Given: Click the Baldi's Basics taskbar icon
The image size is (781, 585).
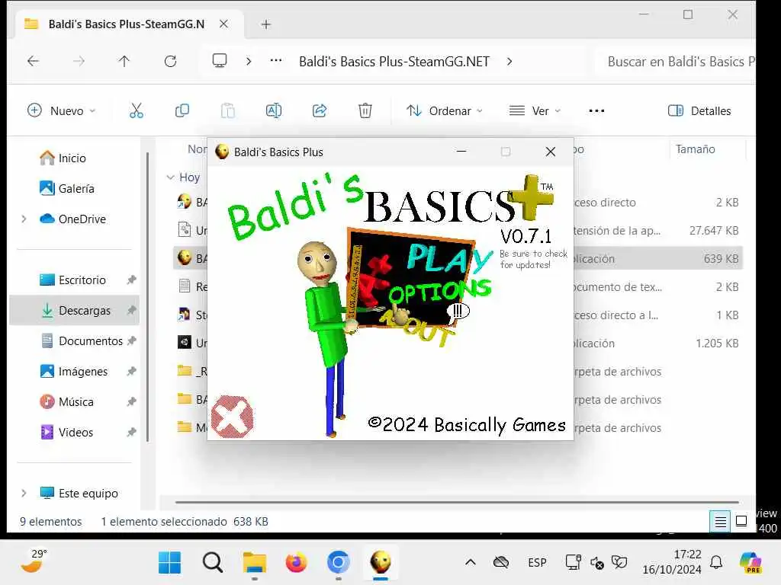Looking at the screenshot, I should click(381, 563).
